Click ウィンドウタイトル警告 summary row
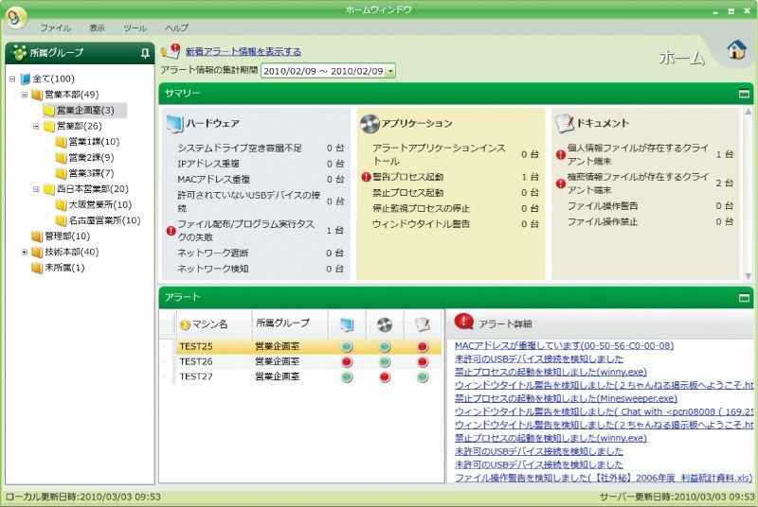This screenshot has width=758, height=507. (455, 224)
